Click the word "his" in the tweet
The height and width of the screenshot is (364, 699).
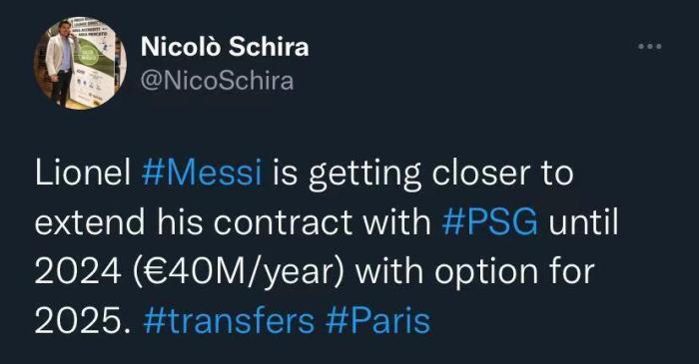179,220
